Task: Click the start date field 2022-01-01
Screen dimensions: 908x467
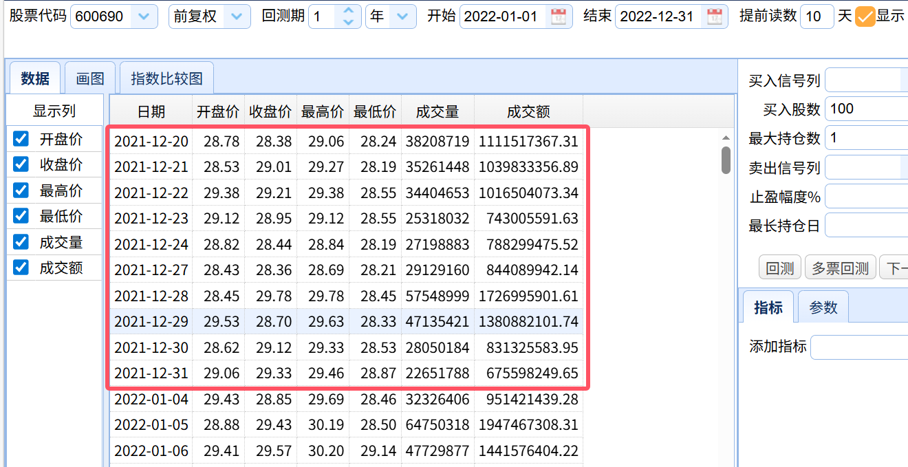Action: click(504, 17)
